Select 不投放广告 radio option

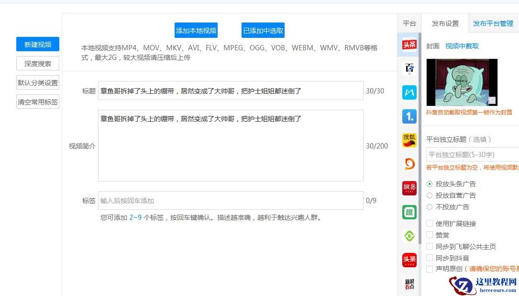(x=430, y=207)
